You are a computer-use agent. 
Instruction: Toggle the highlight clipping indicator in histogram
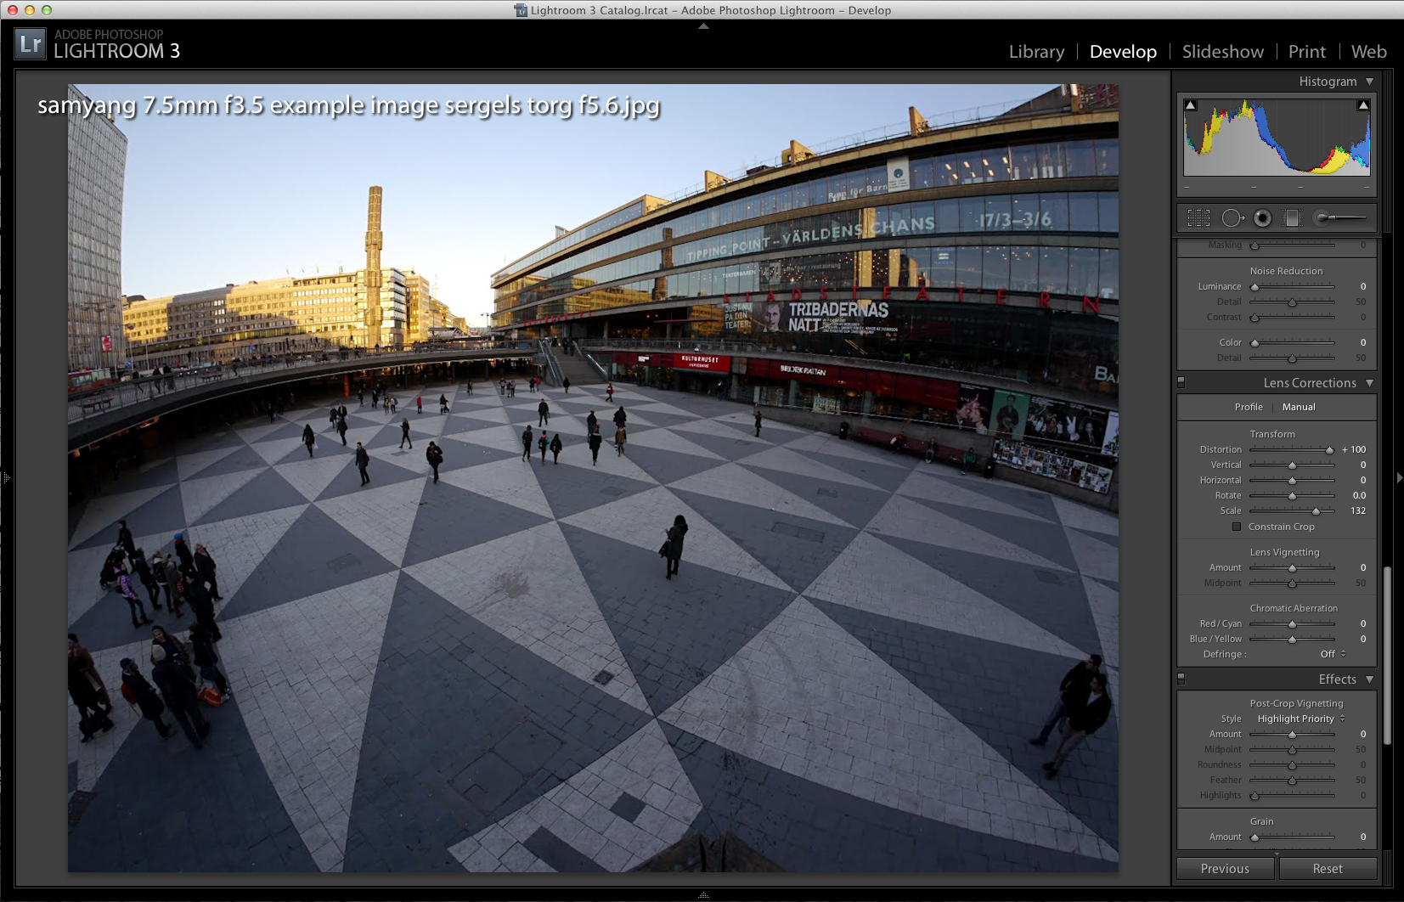pos(1363,105)
